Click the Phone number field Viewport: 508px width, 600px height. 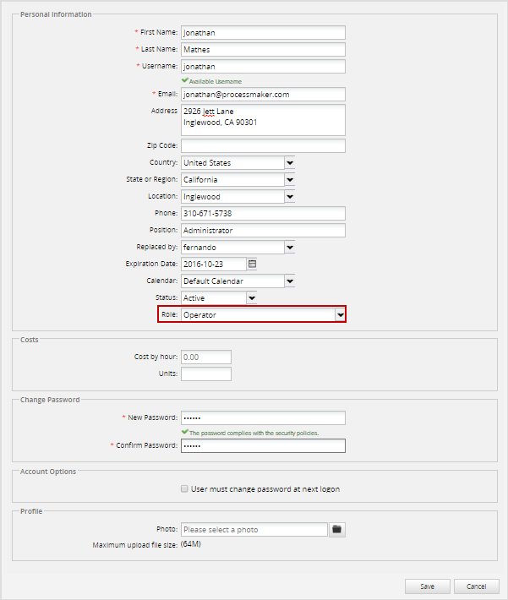(x=263, y=214)
